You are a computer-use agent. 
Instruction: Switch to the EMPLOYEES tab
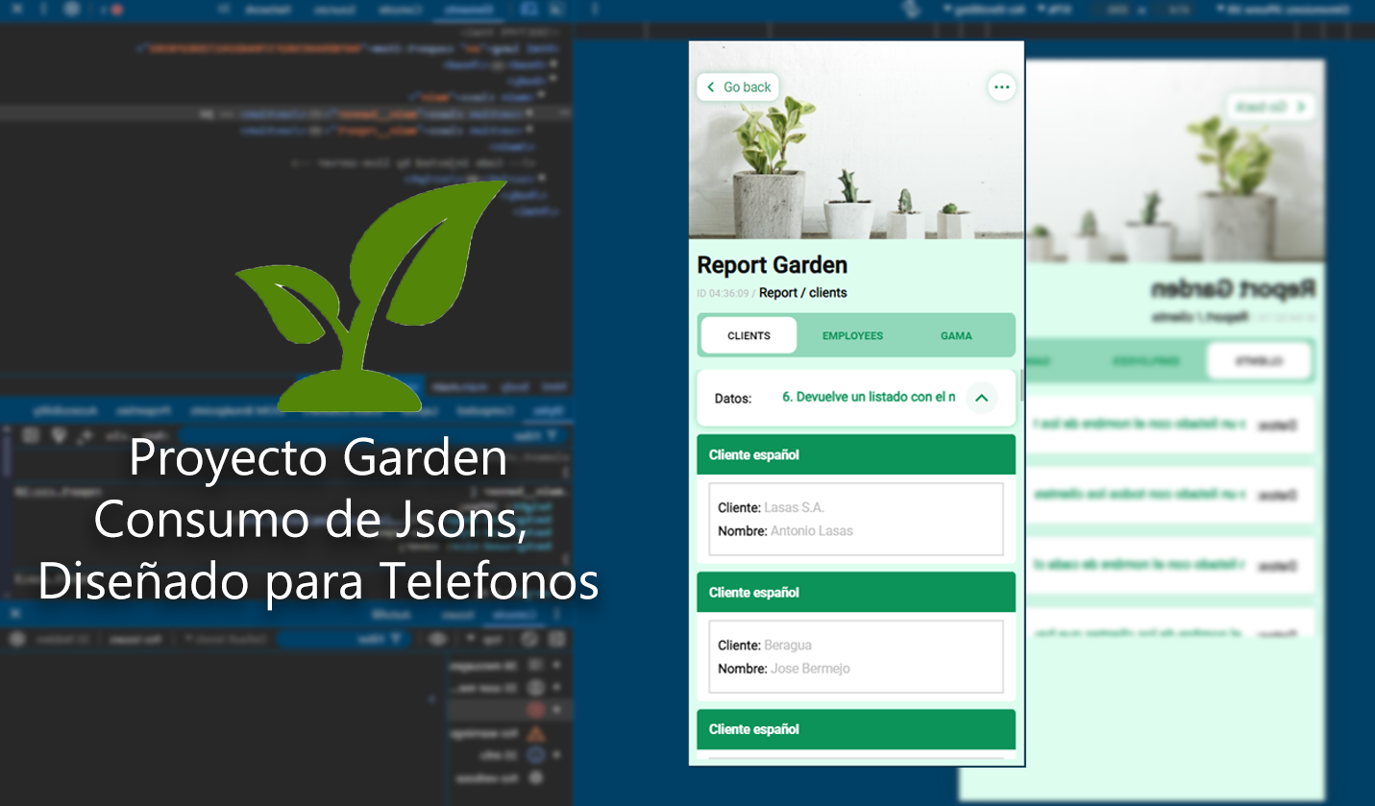coord(852,336)
